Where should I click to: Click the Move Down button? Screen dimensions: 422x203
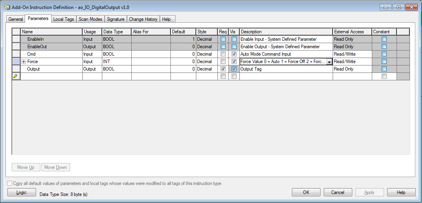click(56, 167)
